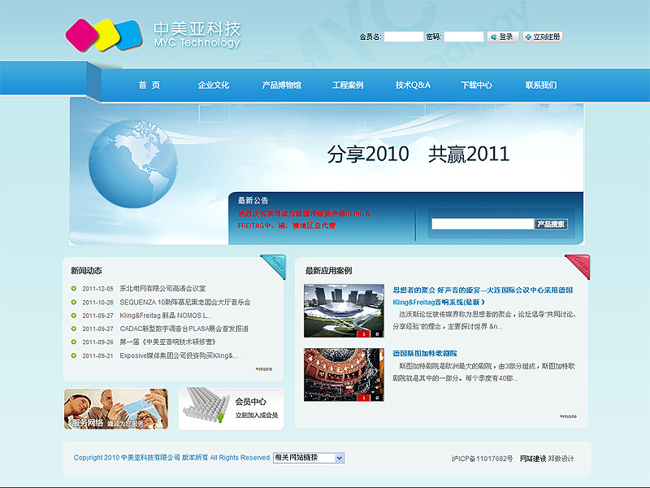650x488 pixels.
Task: Click the 会员中心 member center banner
Action: [x=231, y=408]
